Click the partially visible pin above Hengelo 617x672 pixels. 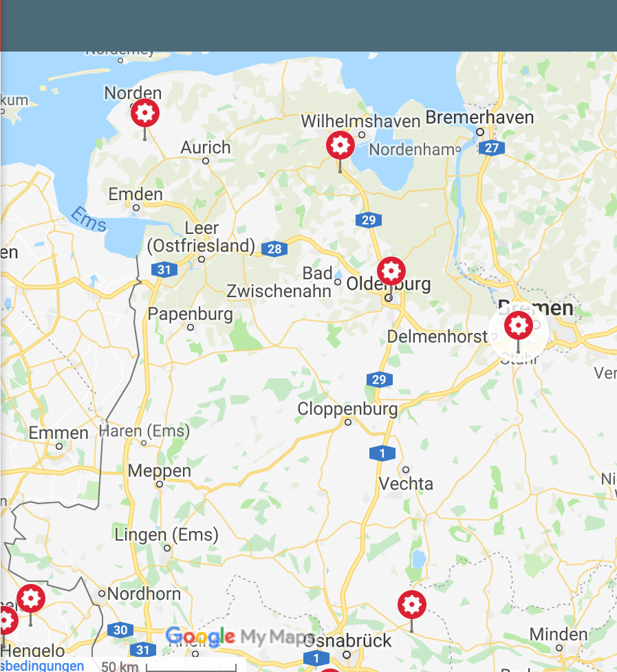point(6,621)
